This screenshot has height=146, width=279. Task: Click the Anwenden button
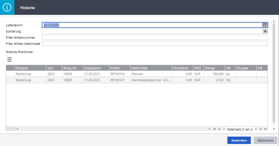[239, 140]
